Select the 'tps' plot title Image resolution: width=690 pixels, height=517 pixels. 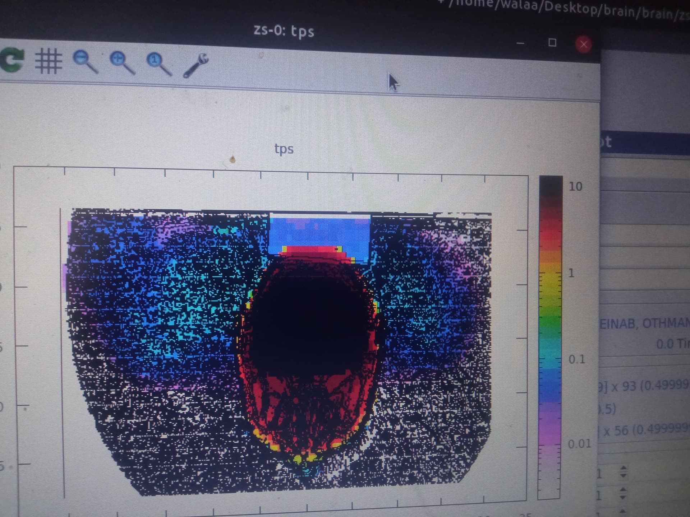tap(284, 149)
